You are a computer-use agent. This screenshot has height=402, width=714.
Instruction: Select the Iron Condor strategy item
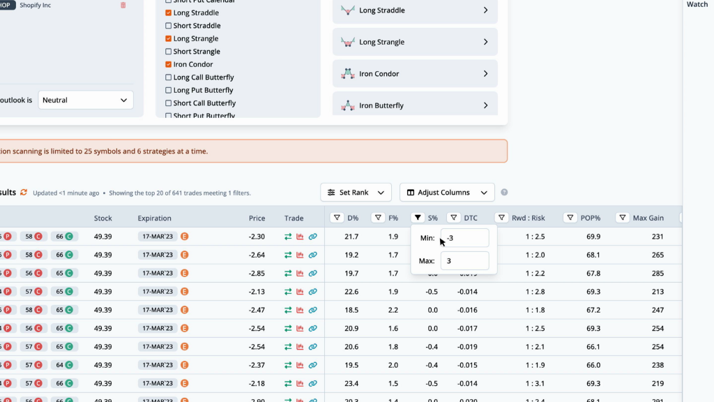pos(415,74)
